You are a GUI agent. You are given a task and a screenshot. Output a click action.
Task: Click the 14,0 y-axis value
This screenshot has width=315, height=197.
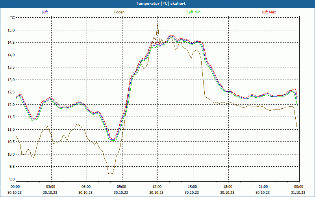coord(11,55)
